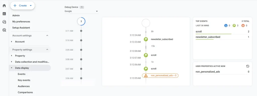Open Key events under Data display

point(24,80)
